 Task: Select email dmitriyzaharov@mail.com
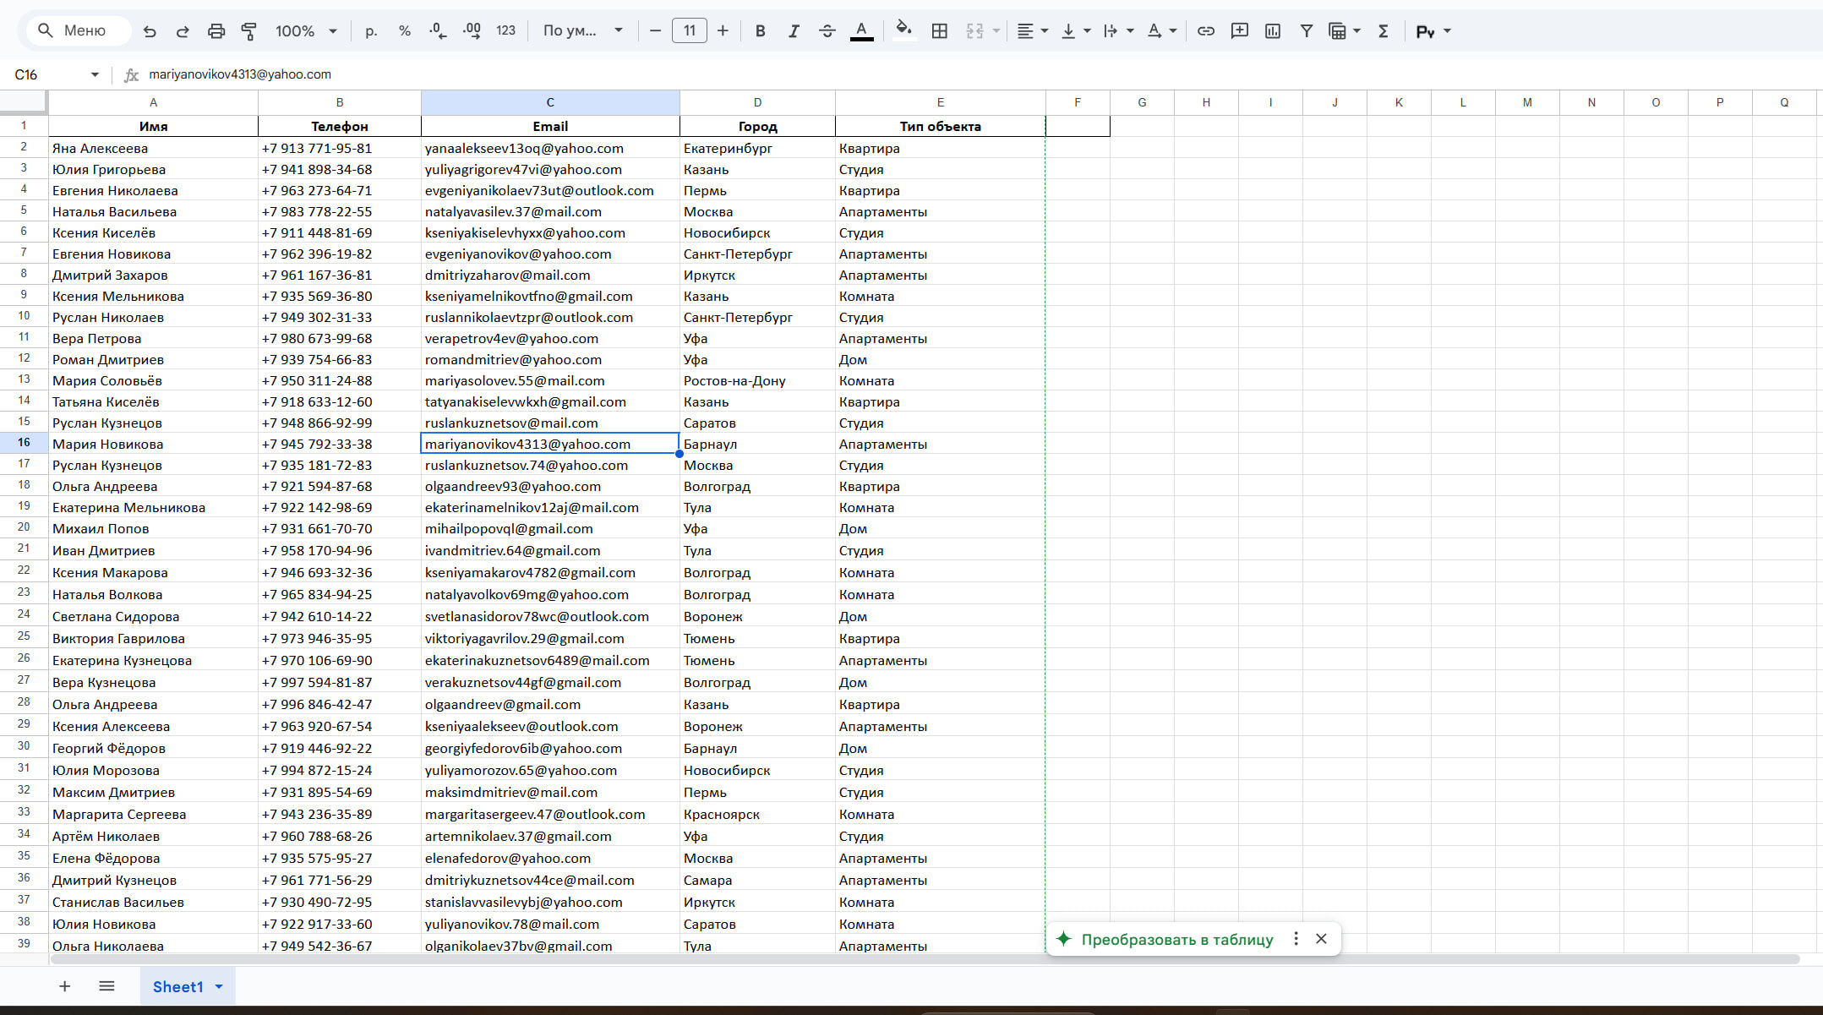click(x=550, y=275)
